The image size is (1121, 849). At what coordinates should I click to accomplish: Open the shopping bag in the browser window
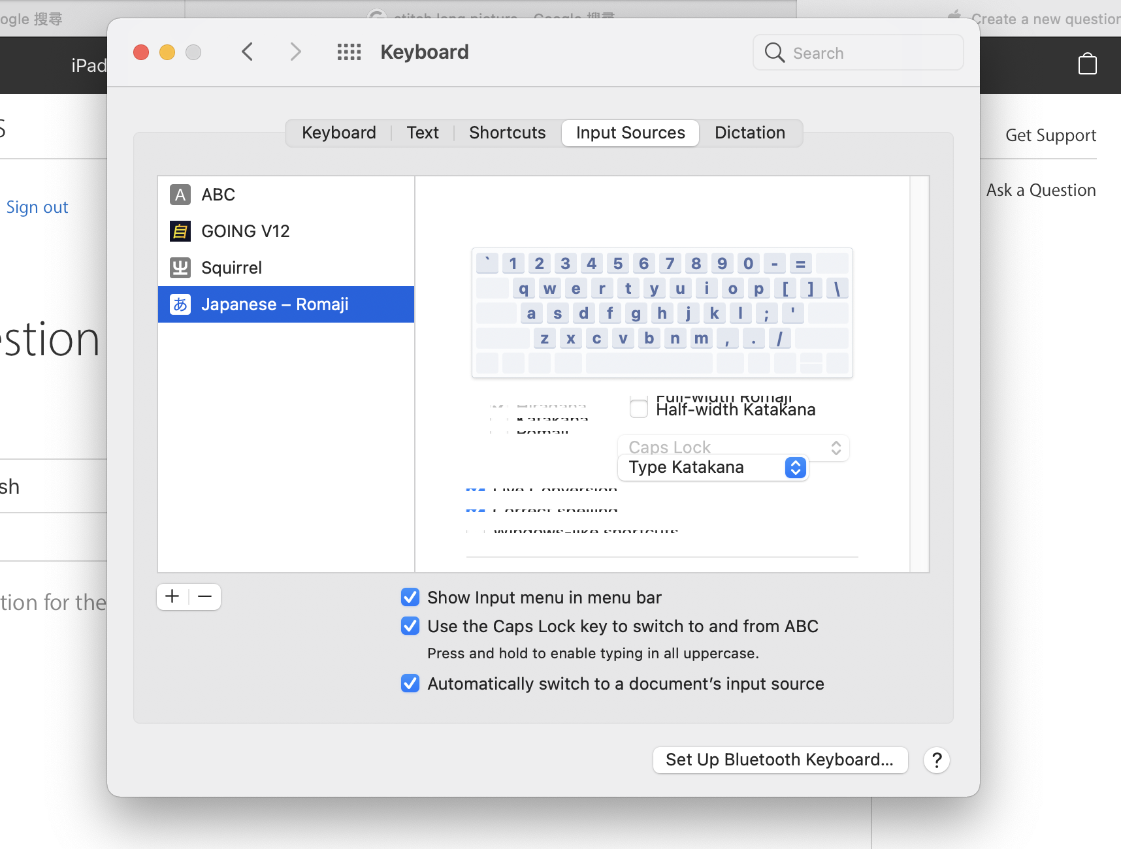pyautogui.click(x=1087, y=64)
